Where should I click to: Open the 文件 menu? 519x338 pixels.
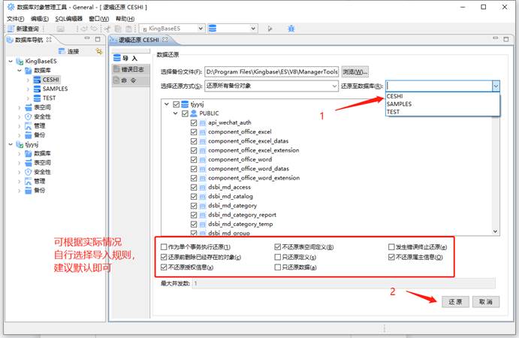[15, 19]
